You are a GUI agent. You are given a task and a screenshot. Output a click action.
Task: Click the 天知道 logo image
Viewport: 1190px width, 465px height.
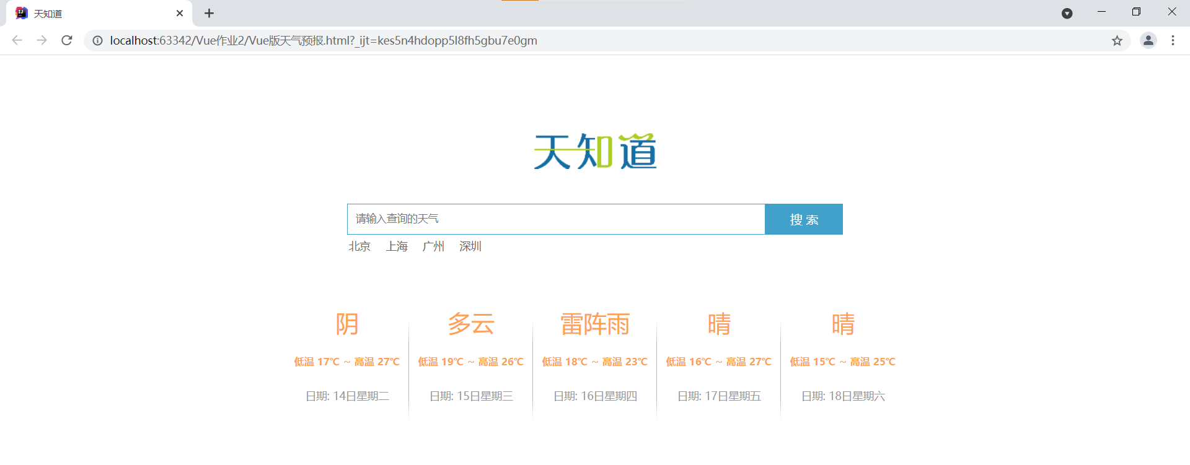pos(595,151)
